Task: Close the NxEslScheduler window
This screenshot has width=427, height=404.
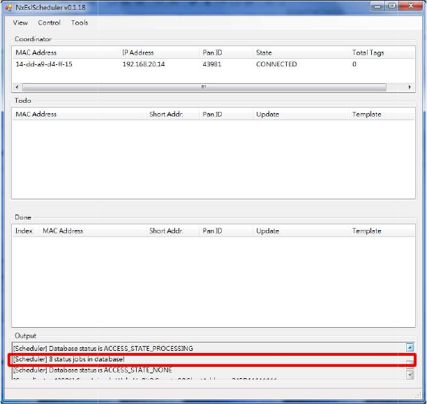Action: (411, 6)
